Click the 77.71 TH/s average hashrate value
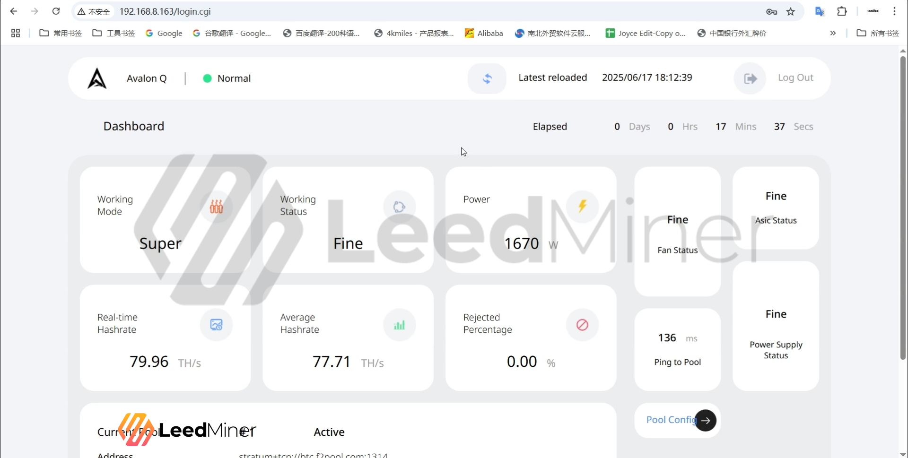The height and width of the screenshot is (458, 908). 348,362
